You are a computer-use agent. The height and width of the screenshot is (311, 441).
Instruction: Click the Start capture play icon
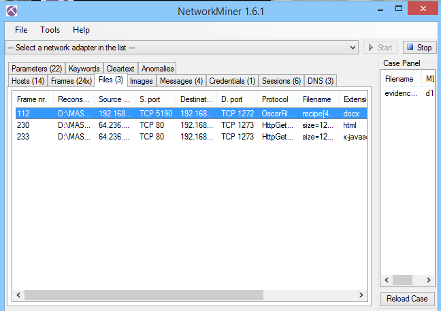pos(371,47)
